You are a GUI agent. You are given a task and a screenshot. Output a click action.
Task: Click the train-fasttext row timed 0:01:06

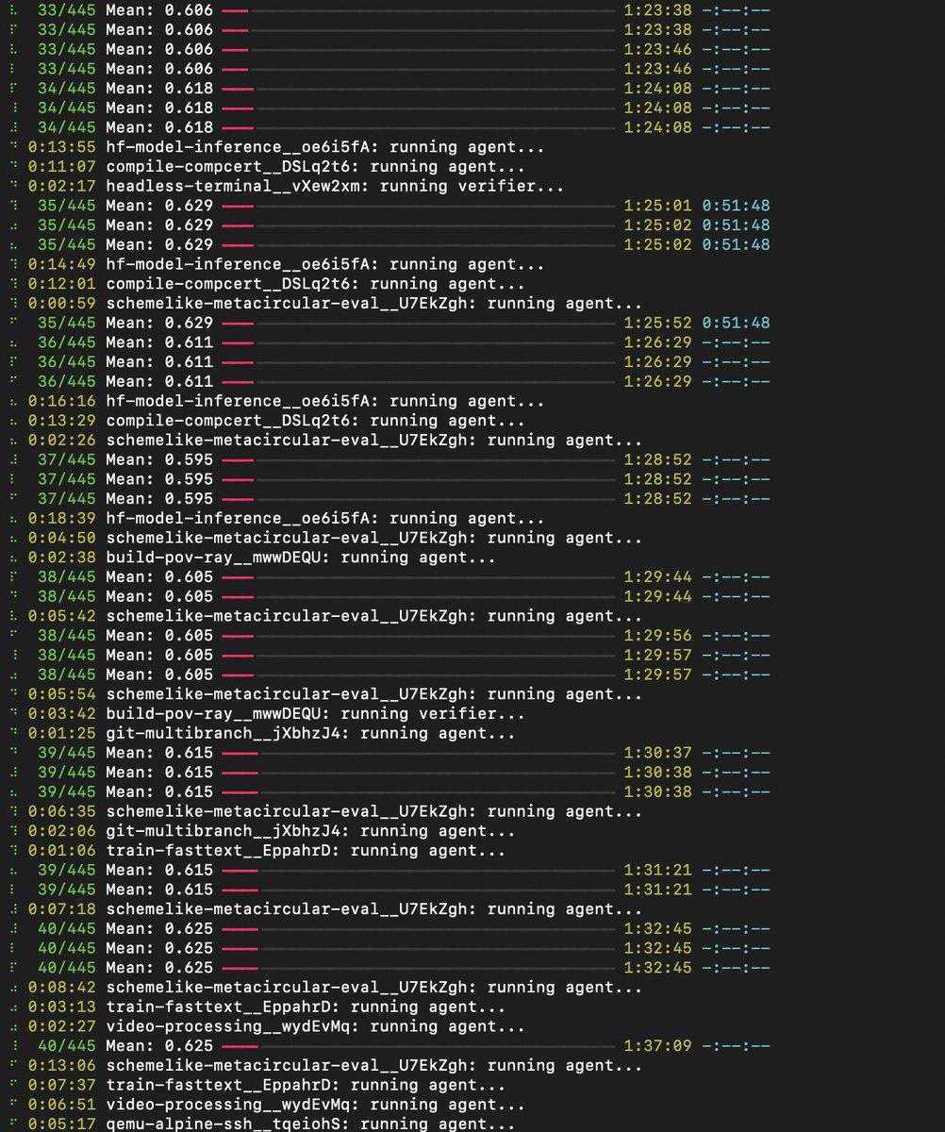point(257,851)
